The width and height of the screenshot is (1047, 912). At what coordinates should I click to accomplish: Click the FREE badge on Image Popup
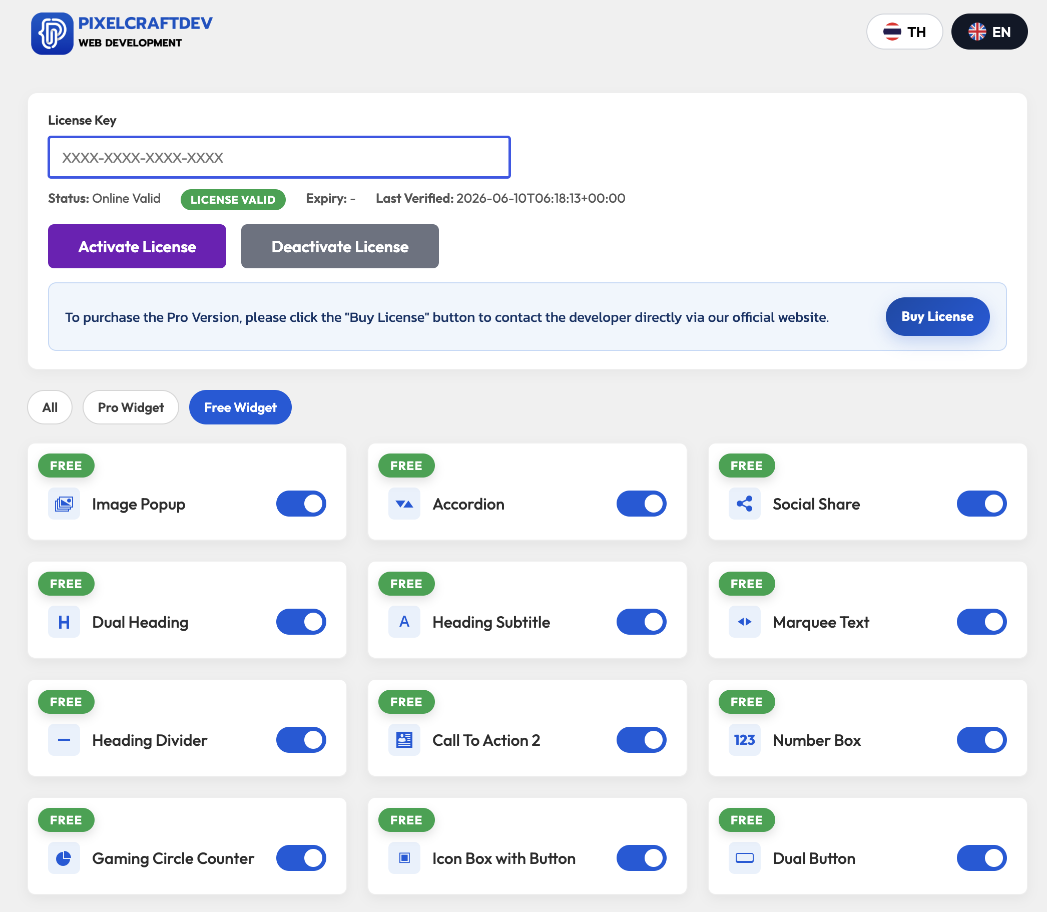(66, 466)
